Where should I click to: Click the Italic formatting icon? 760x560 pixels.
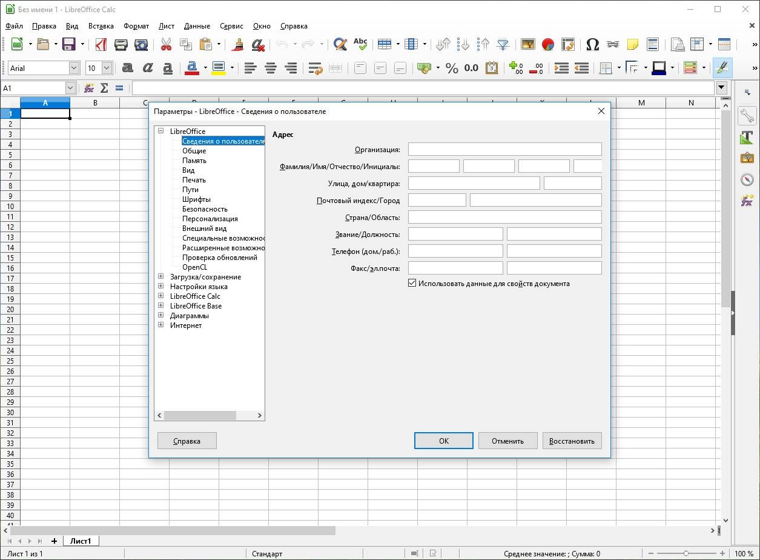pyautogui.click(x=148, y=68)
